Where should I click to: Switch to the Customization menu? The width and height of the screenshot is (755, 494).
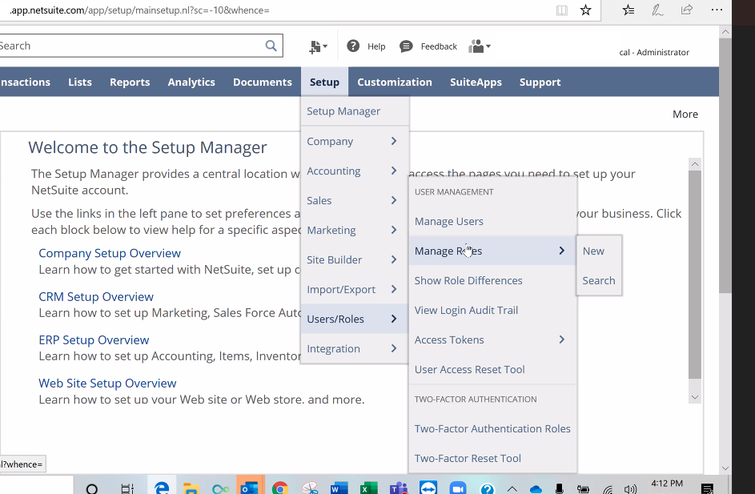point(395,81)
